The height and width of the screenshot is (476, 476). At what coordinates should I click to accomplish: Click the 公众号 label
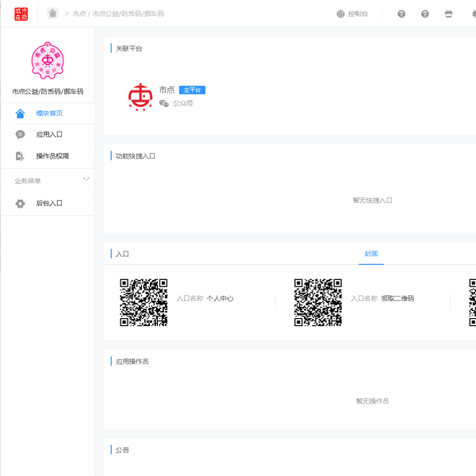tap(183, 103)
